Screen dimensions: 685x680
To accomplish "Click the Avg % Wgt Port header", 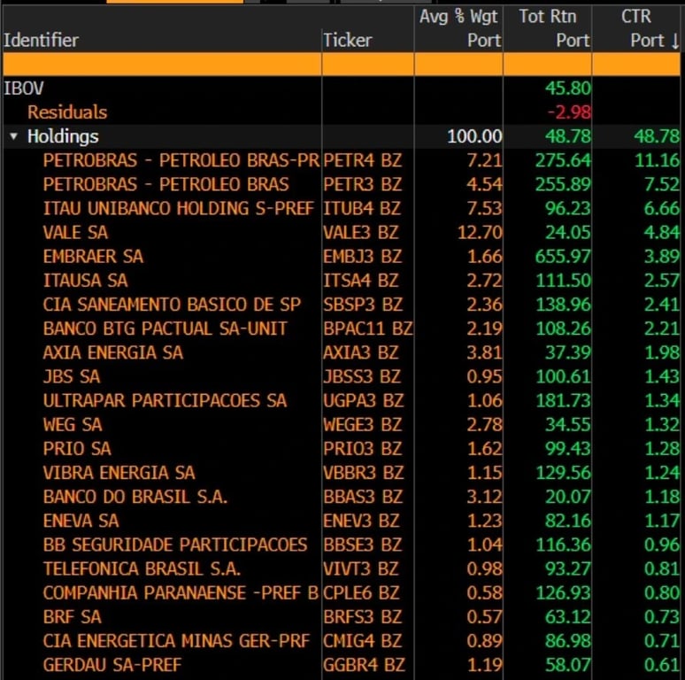I will [458, 28].
